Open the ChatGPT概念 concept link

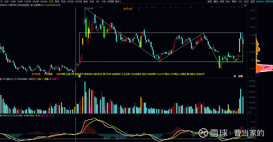(x=163, y=74)
